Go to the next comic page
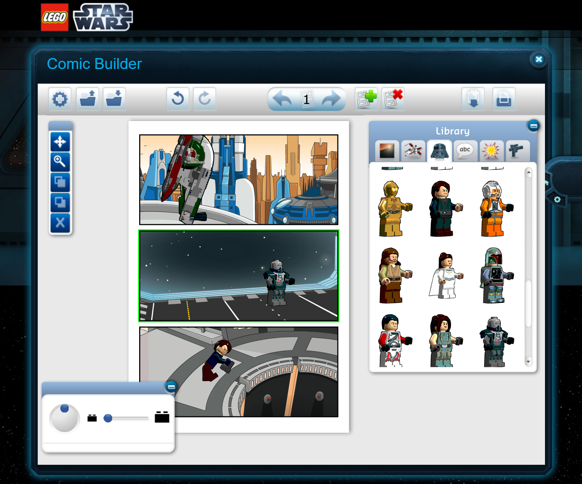Image resolution: width=582 pixels, height=484 pixels. point(331,99)
